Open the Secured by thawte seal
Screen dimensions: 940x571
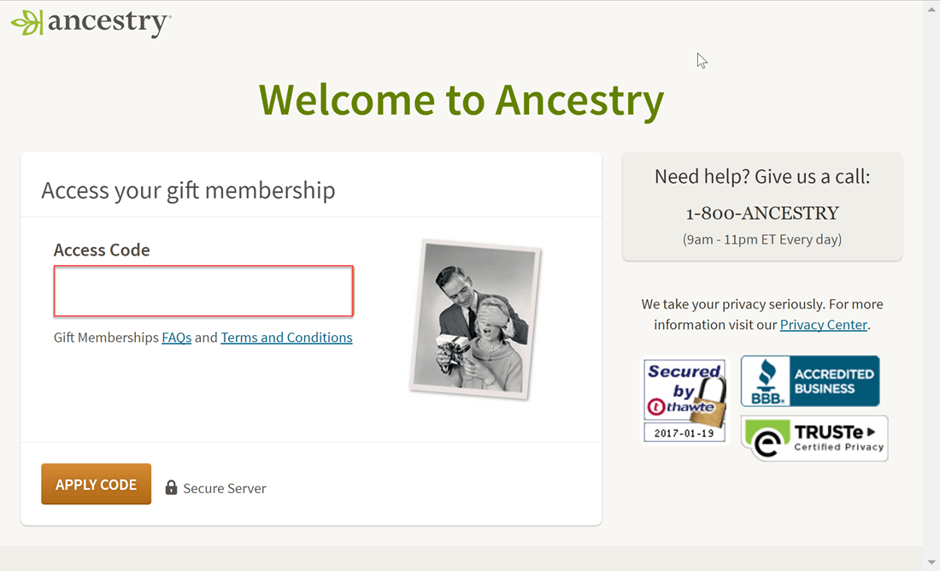685,401
